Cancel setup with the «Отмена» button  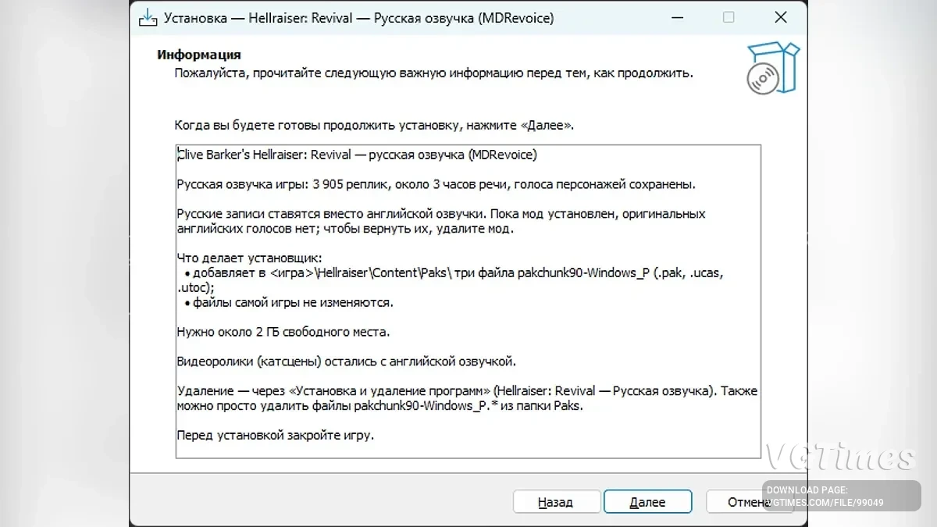(750, 502)
